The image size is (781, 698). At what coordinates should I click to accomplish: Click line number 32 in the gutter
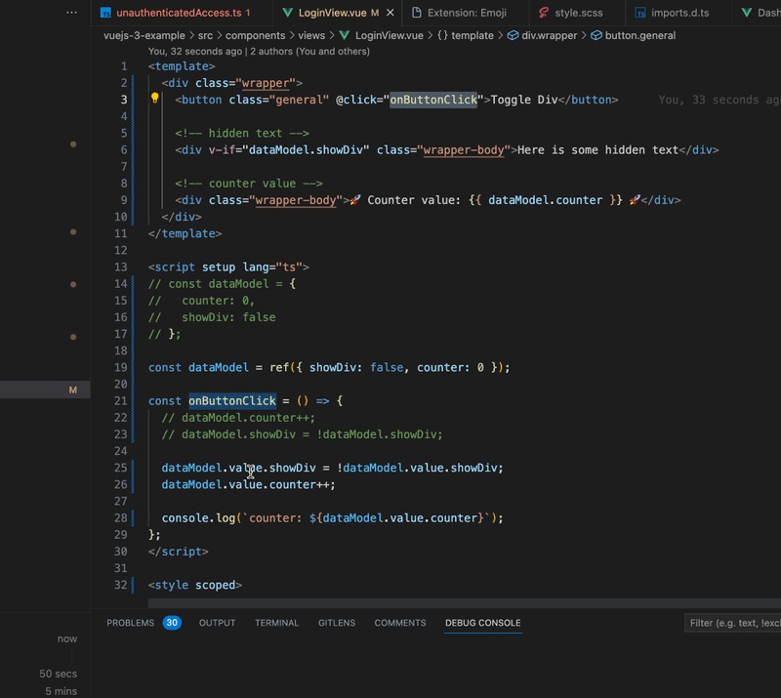[x=121, y=585]
